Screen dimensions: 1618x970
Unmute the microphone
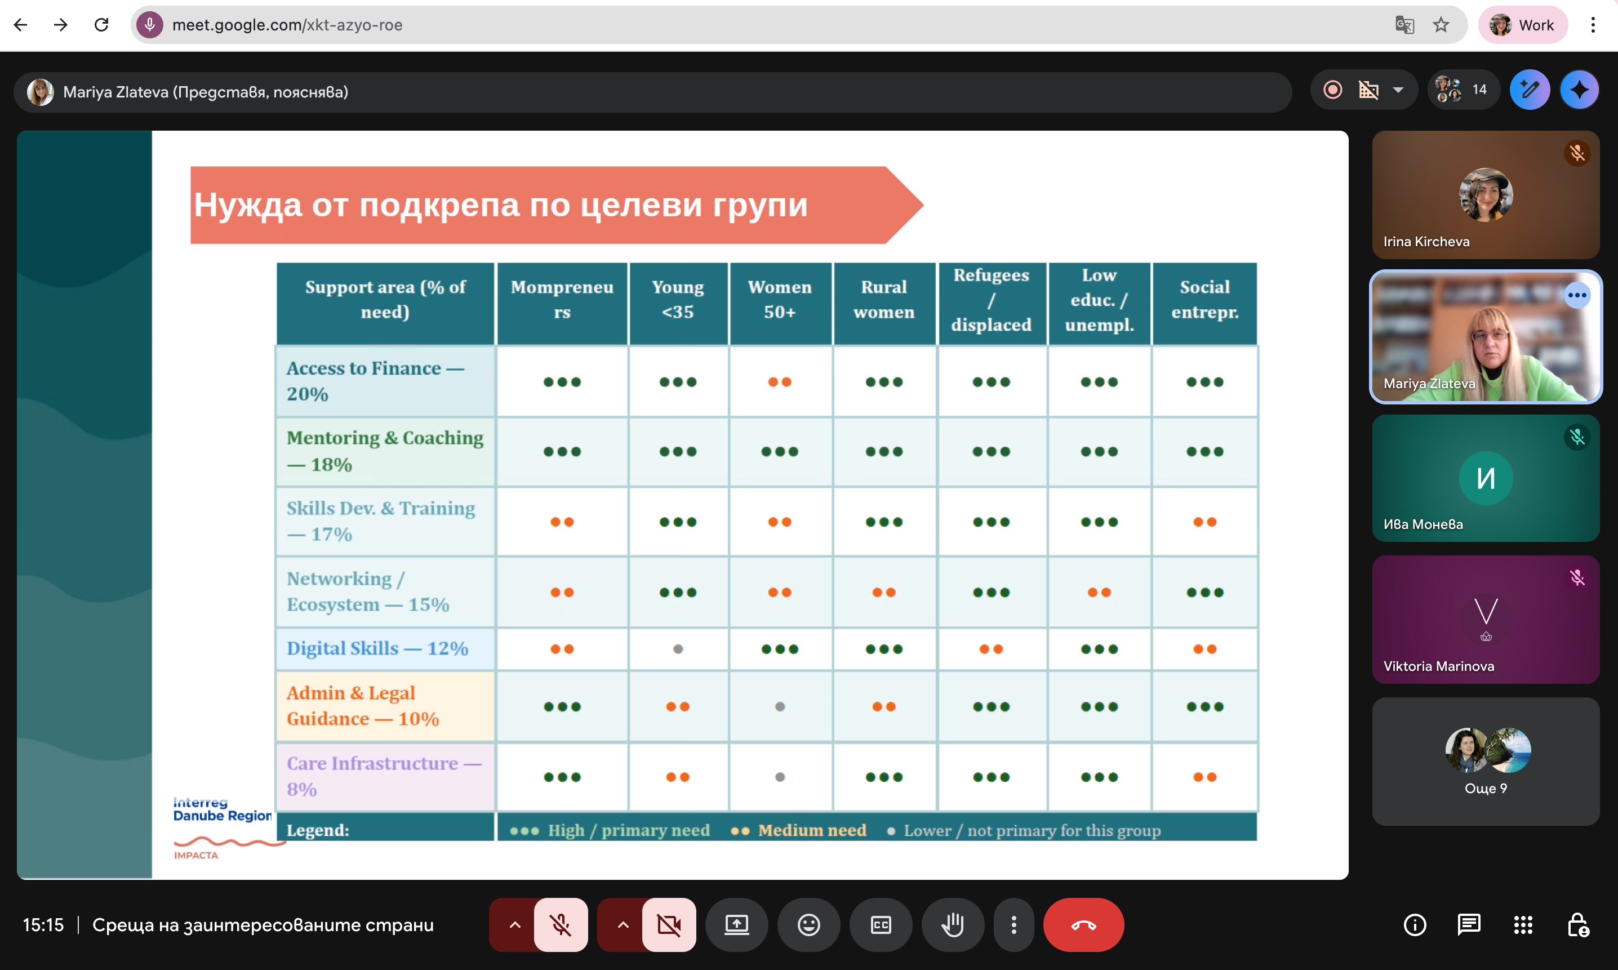pyautogui.click(x=560, y=924)
